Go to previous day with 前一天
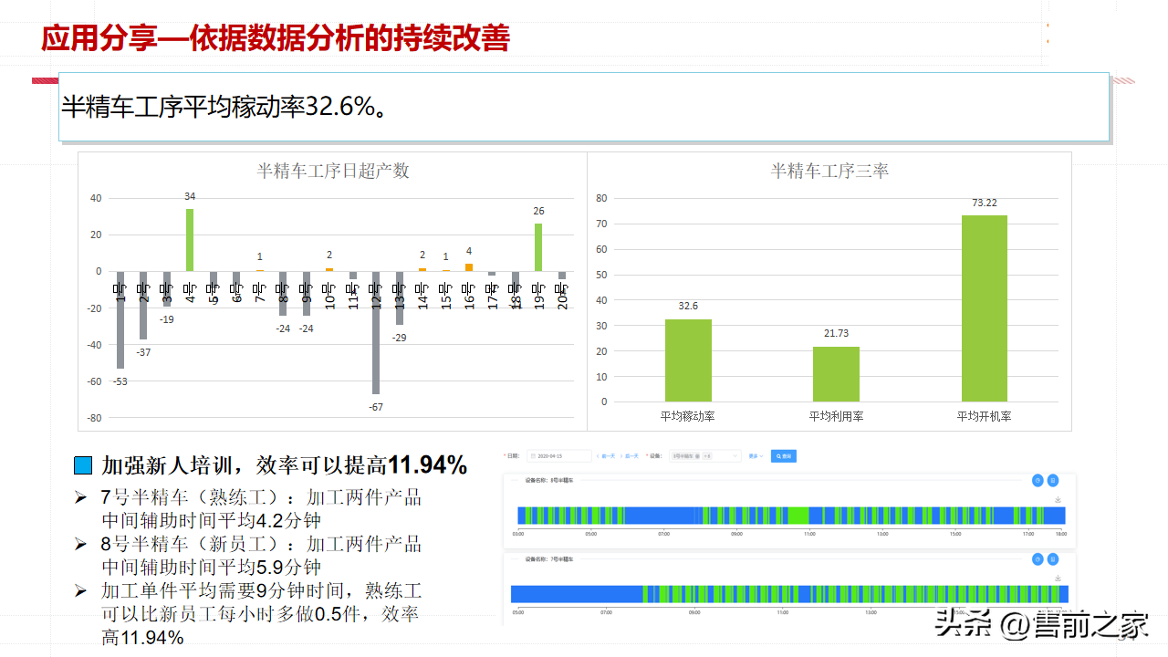1168x657 pixels. pos(606,456)
